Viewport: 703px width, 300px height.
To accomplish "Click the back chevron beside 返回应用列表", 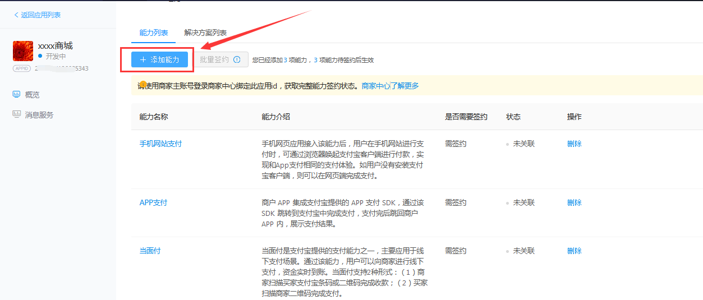I will pyautogui.click(x=16, y=15).
